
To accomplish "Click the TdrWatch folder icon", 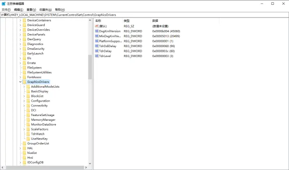I will (28, 134).
